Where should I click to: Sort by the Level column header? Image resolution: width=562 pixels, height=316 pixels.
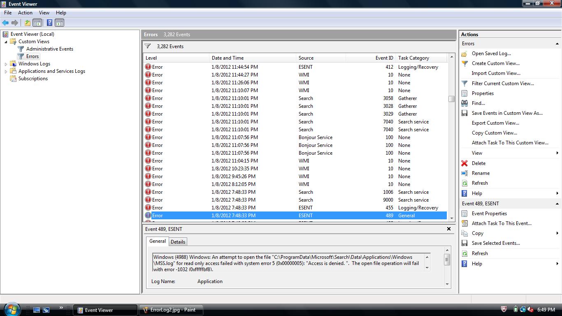point(176,58)
